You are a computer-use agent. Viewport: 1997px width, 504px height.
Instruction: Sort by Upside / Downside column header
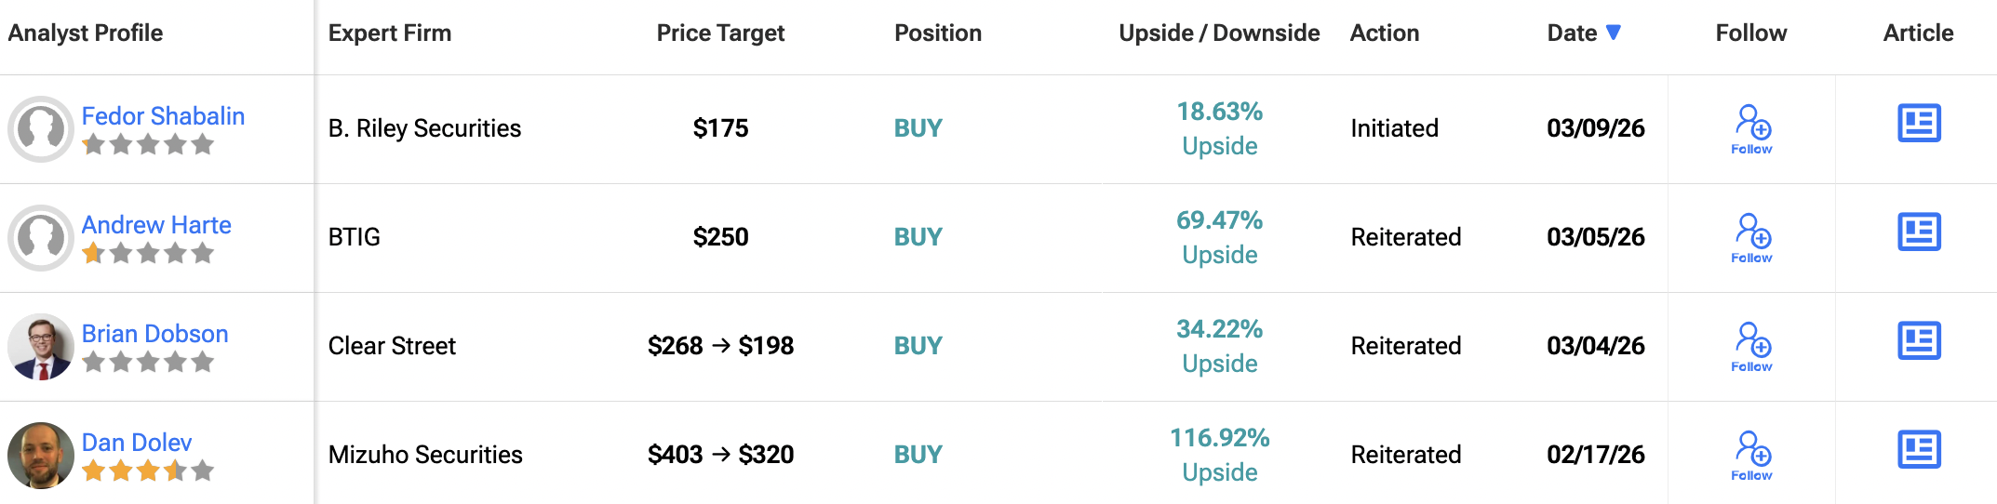pyautogui.click(x=1218, y=33)
